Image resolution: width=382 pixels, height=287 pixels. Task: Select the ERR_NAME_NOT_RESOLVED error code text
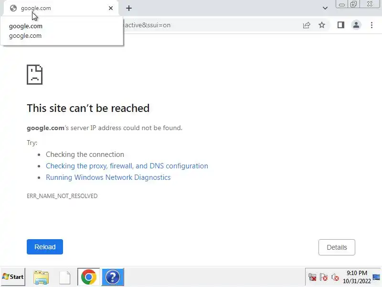tap(62, 196)
